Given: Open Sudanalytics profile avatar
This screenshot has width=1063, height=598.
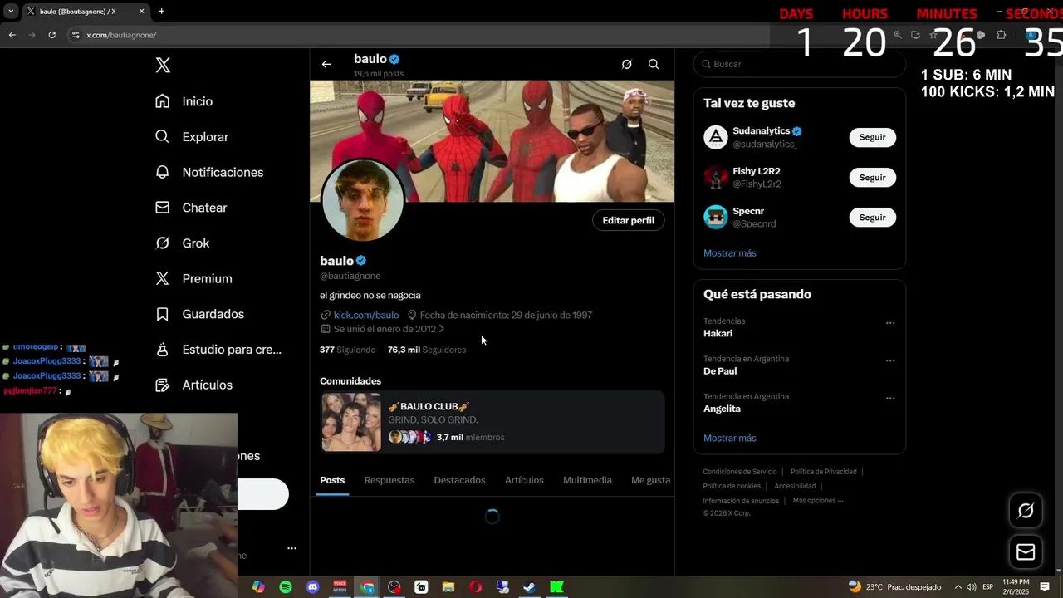Looking at the screenshot, I should [x=715, y=137].
